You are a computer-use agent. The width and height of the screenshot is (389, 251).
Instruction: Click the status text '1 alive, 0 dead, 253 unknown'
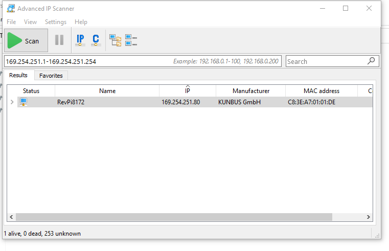(42, 234)
